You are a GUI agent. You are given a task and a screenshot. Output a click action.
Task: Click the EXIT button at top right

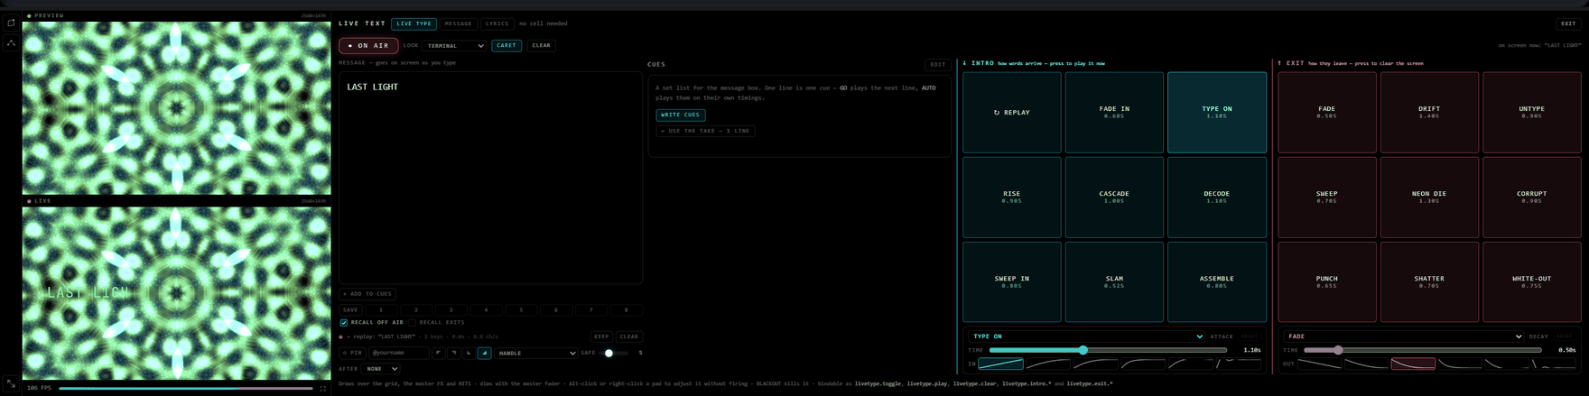point(1568,23)
